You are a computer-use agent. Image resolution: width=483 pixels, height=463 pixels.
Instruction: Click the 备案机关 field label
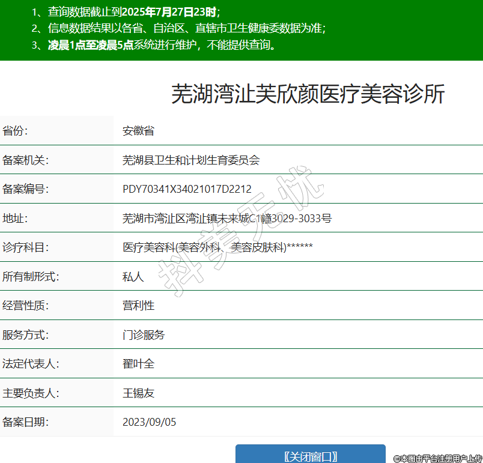25,160
